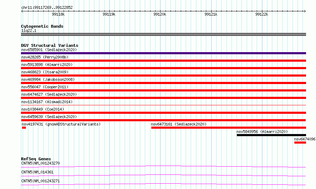Image resolution: width=316 pixels, height=189 pixels.
Task: Open nsv1038449 (Coe2014) label
Action: pyautogui.click(x=43, y=109)
